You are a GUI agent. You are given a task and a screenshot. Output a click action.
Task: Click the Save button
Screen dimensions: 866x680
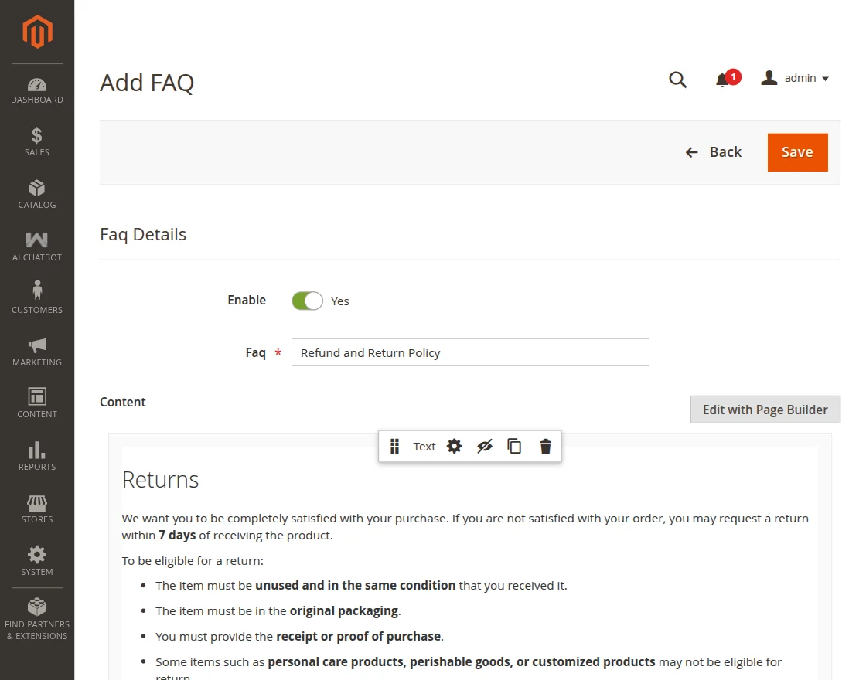797,152
